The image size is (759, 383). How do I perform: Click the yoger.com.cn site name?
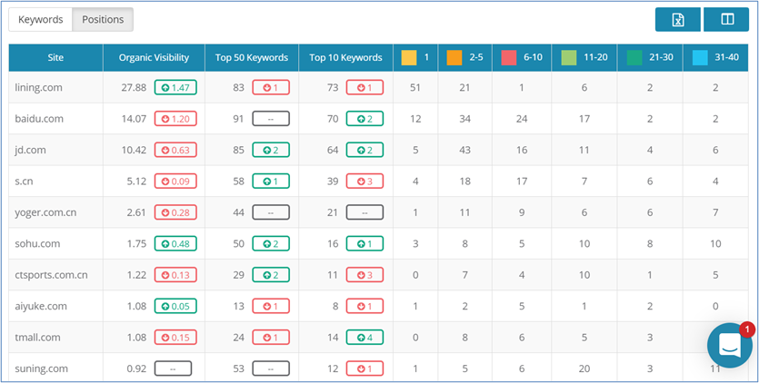tap(45, 212)
